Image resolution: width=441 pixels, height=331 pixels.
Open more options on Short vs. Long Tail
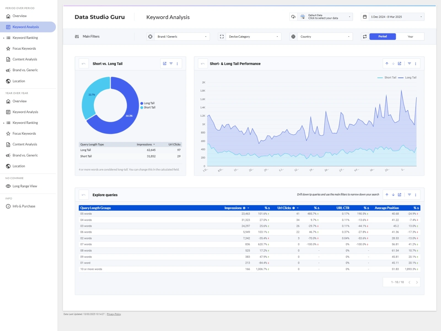tap(177, 64)
